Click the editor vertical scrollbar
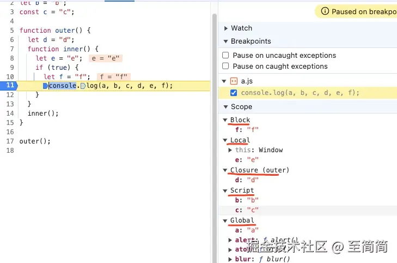Screen dimensions: 397x263 [x=215, y=138]
